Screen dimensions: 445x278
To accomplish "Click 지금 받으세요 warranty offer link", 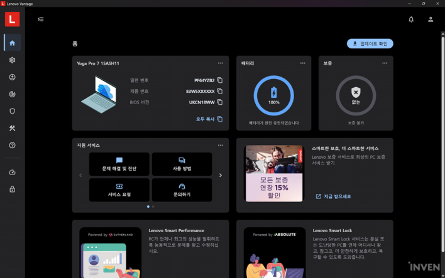I will pyautogui.click(x=334, y=196).
